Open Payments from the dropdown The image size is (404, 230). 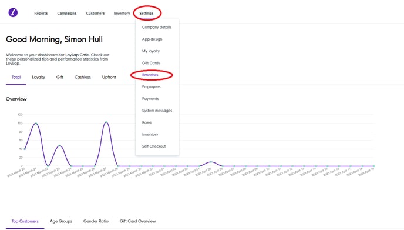pos(150,99)
